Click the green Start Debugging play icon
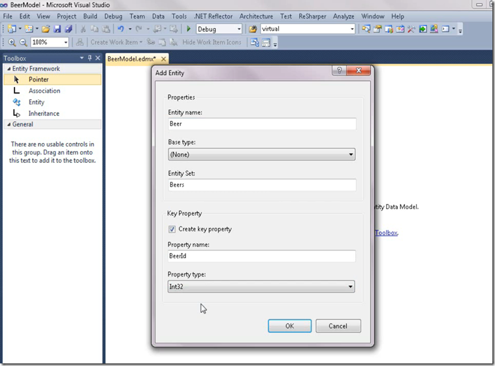This screenshot has width=495, height=366. (x=189, y=29)
